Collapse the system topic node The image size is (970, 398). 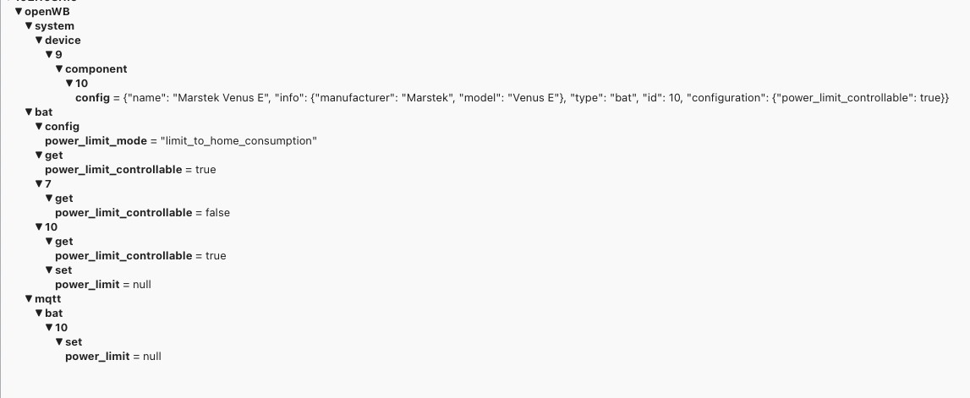pos(28,26)
